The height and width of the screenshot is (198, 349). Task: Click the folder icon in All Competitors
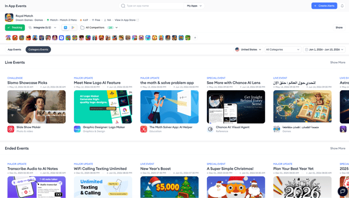tap(82, 28)
